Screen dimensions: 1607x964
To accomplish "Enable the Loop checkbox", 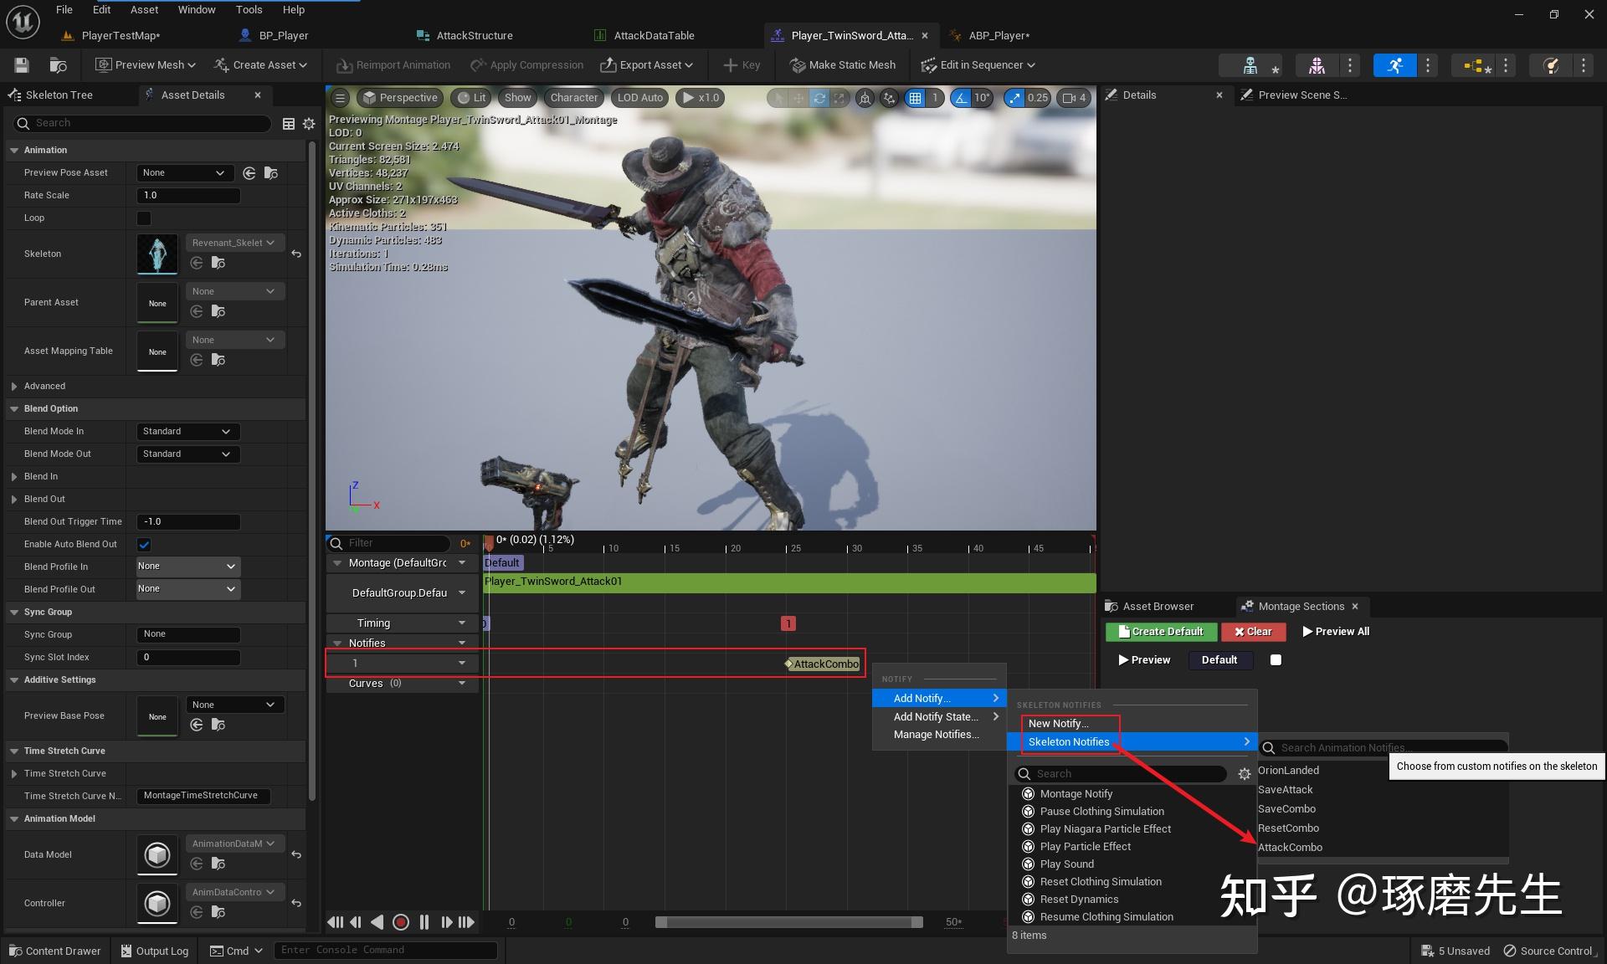I will tap(144, 218).
